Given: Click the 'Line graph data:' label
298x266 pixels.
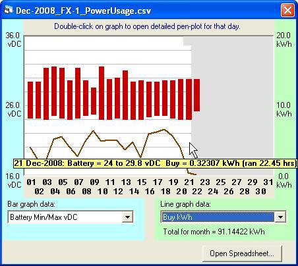Looking at the screenshot, I should (x=185, y=204).
